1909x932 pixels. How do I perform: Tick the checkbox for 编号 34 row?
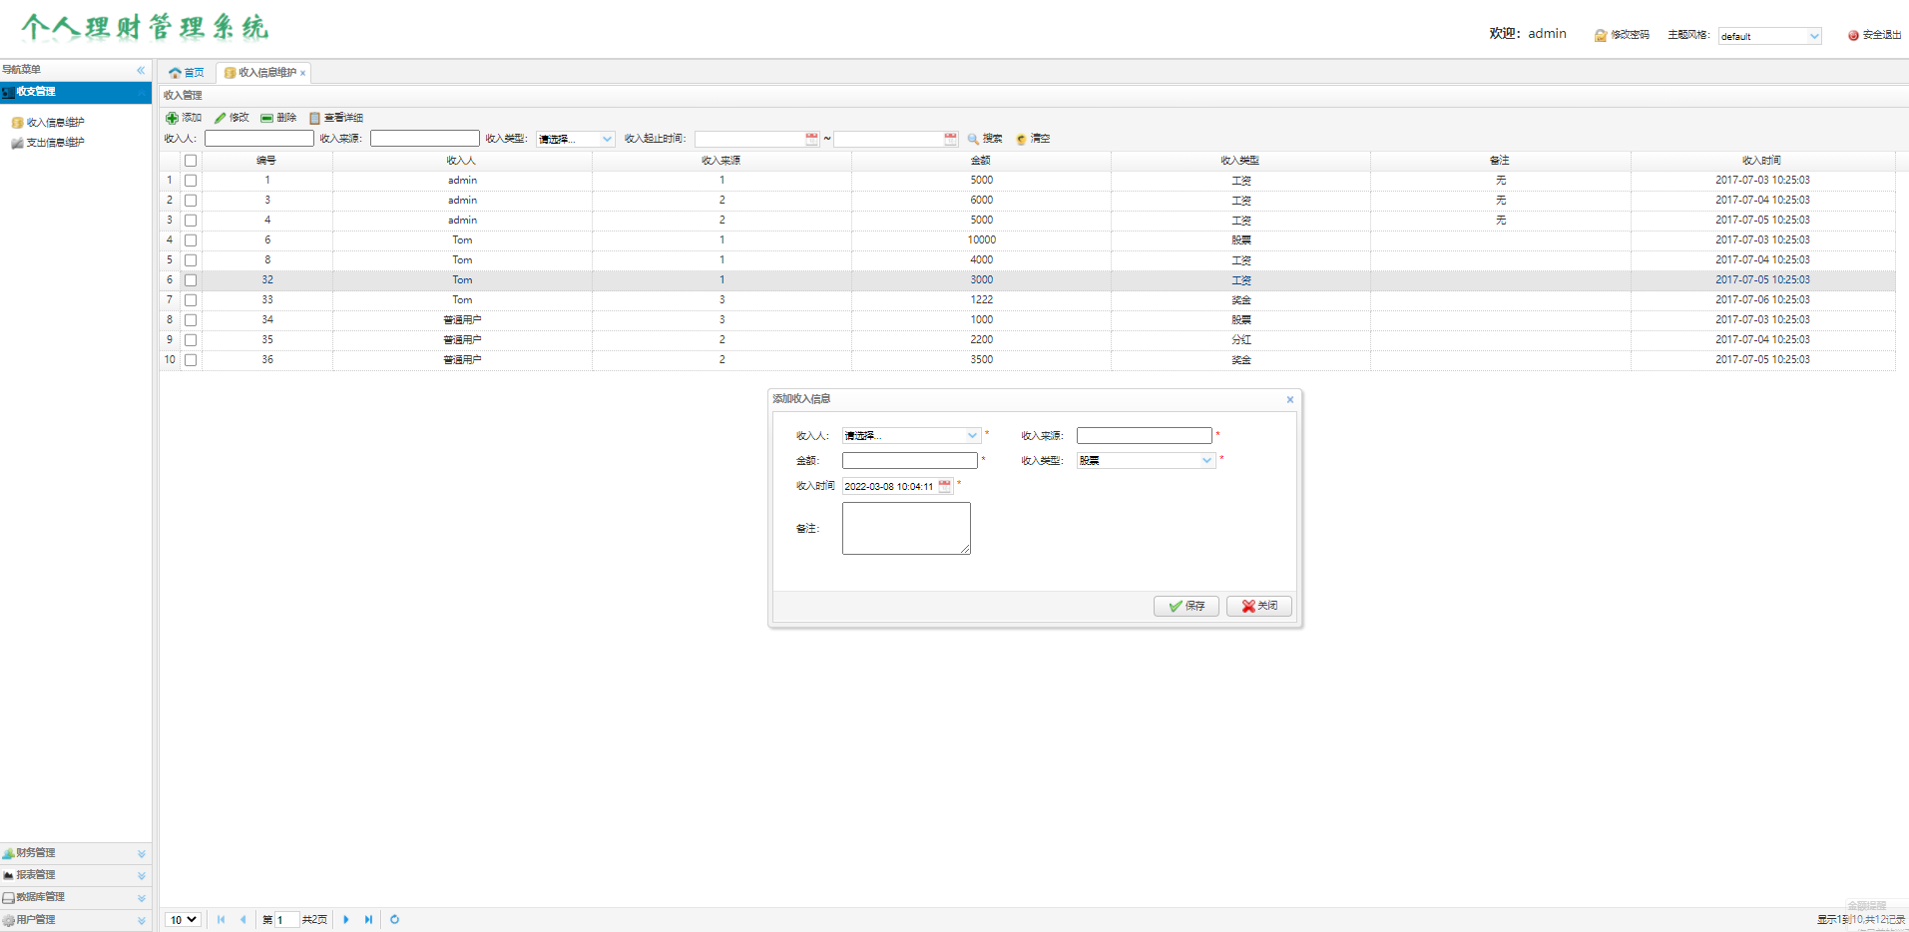(x=191, y=320)
